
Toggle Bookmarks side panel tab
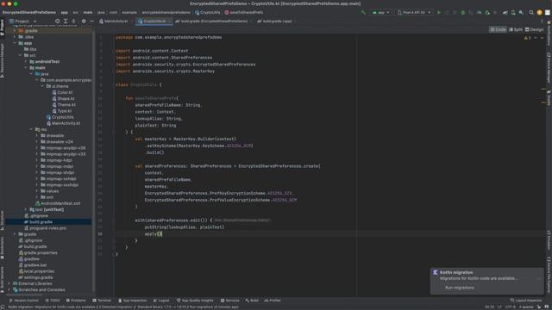pyautogui.click(x=2, y=248)
